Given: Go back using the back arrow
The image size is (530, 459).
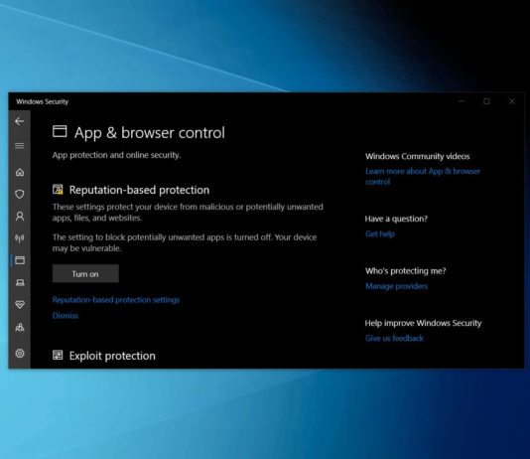Looking at the screenshot, I should (x=19, y=121).
